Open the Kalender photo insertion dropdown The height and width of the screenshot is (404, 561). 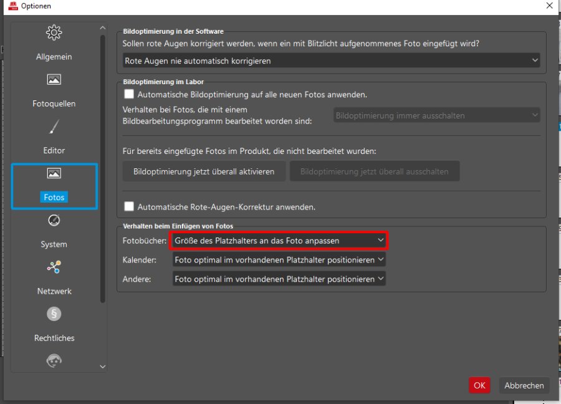[x=279, y=259]
